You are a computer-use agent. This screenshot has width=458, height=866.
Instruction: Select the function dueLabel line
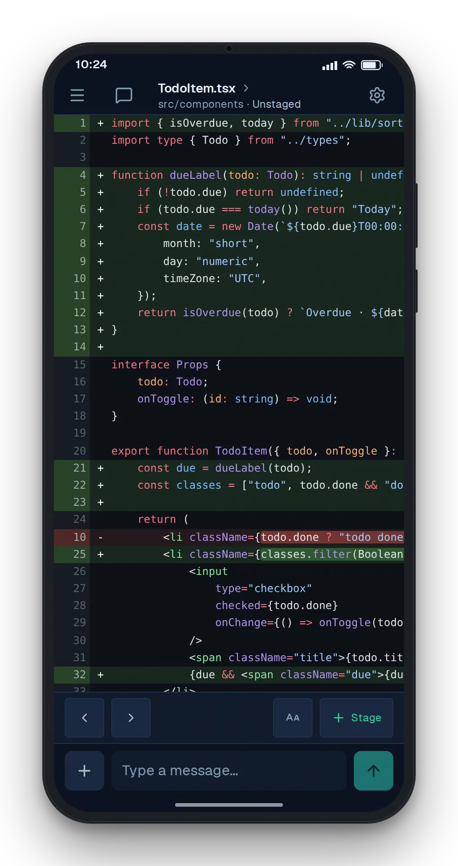coord(229,175)
